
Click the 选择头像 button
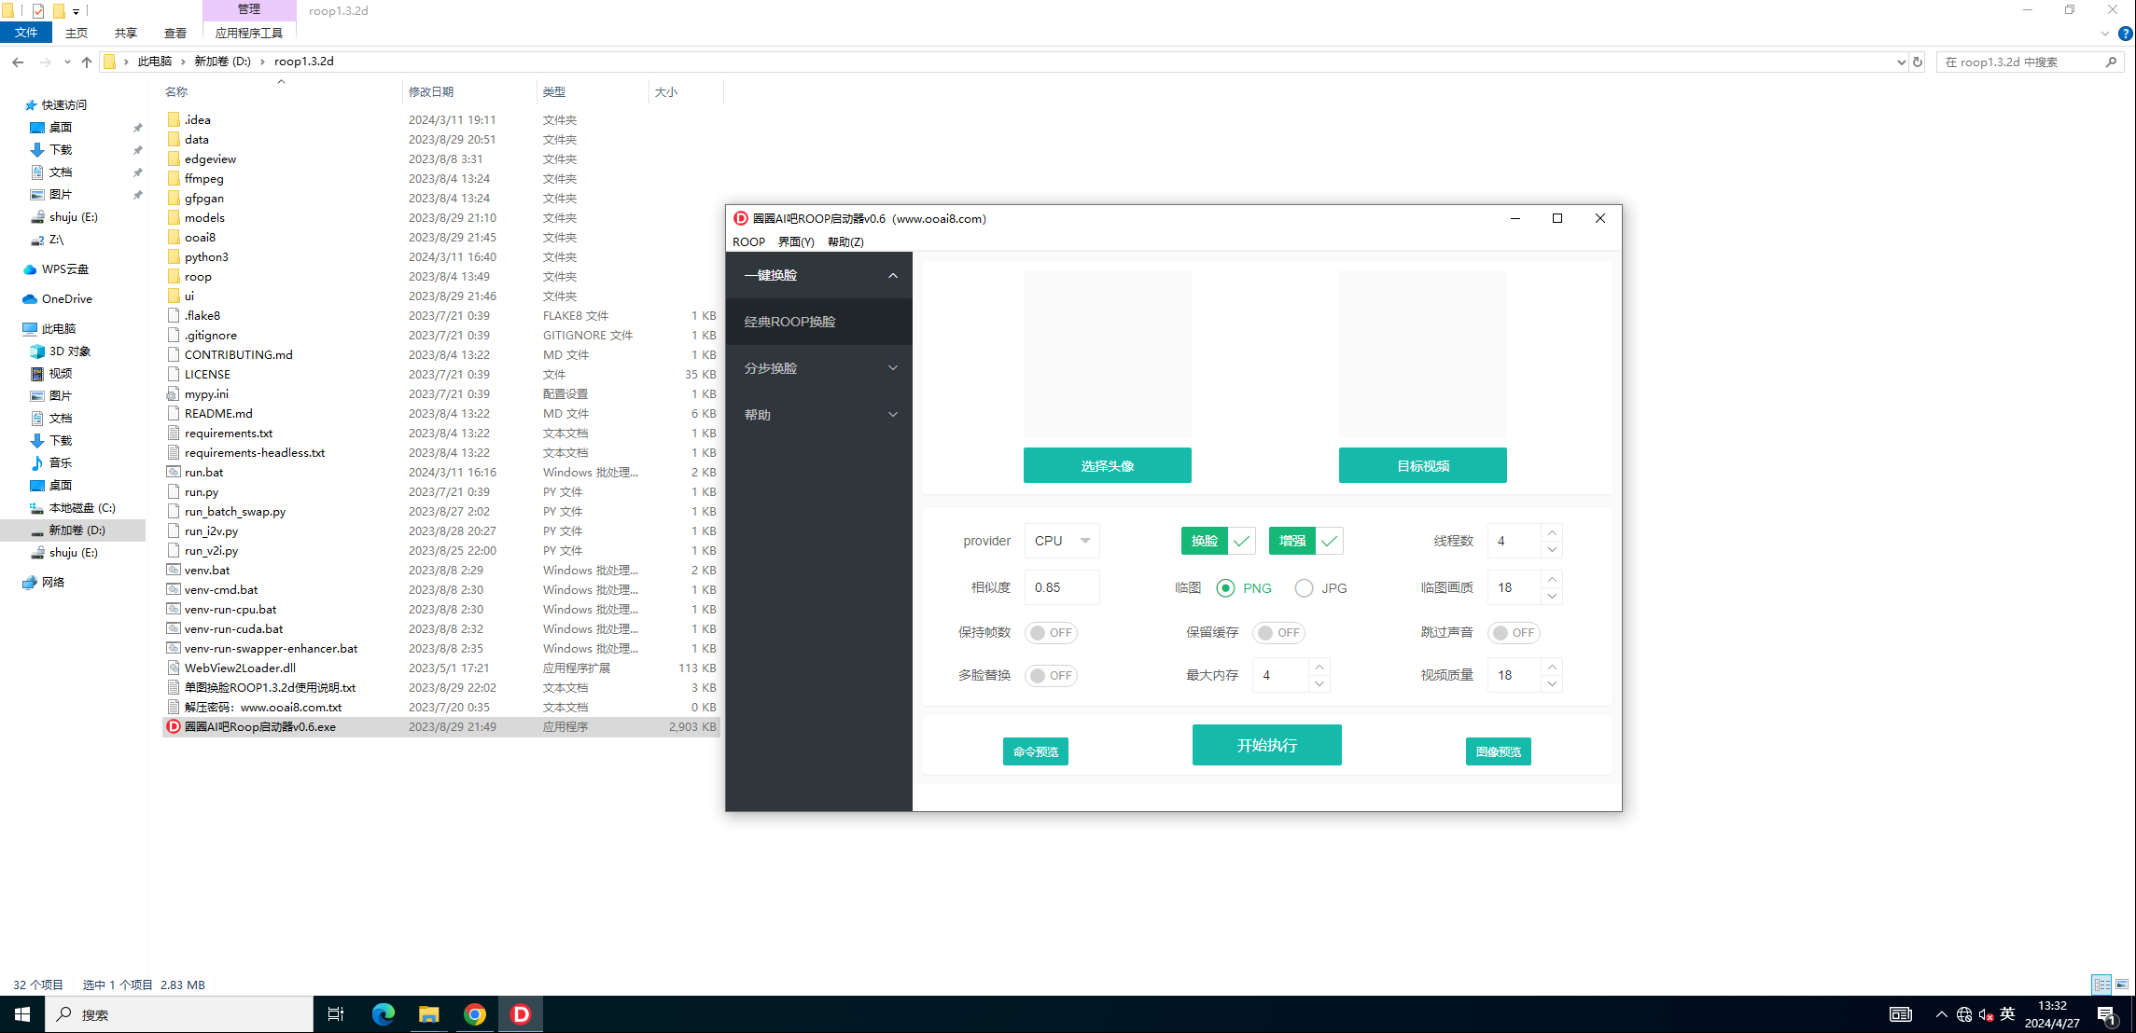click(x=1107, y=465)
